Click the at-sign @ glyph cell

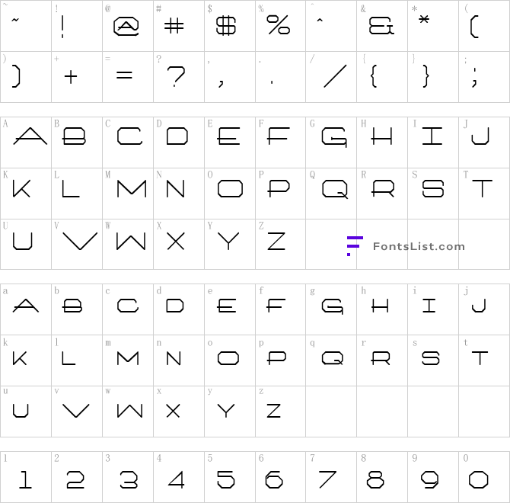tap(128, 26)
